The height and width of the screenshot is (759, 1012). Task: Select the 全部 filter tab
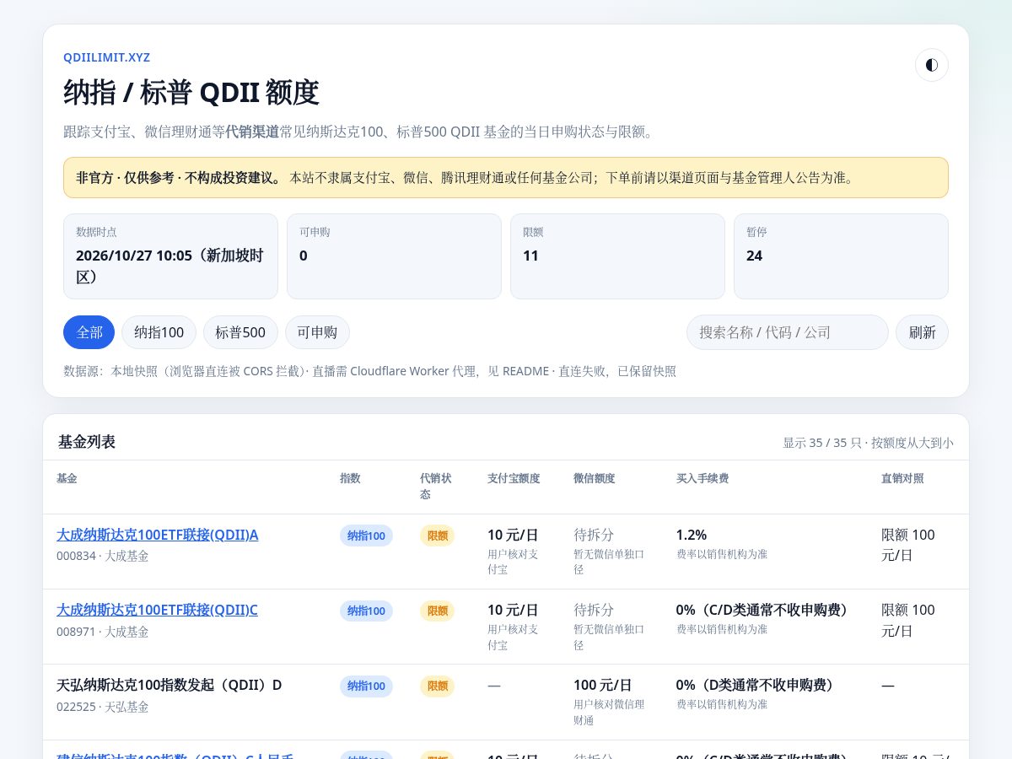click(89, 332)
